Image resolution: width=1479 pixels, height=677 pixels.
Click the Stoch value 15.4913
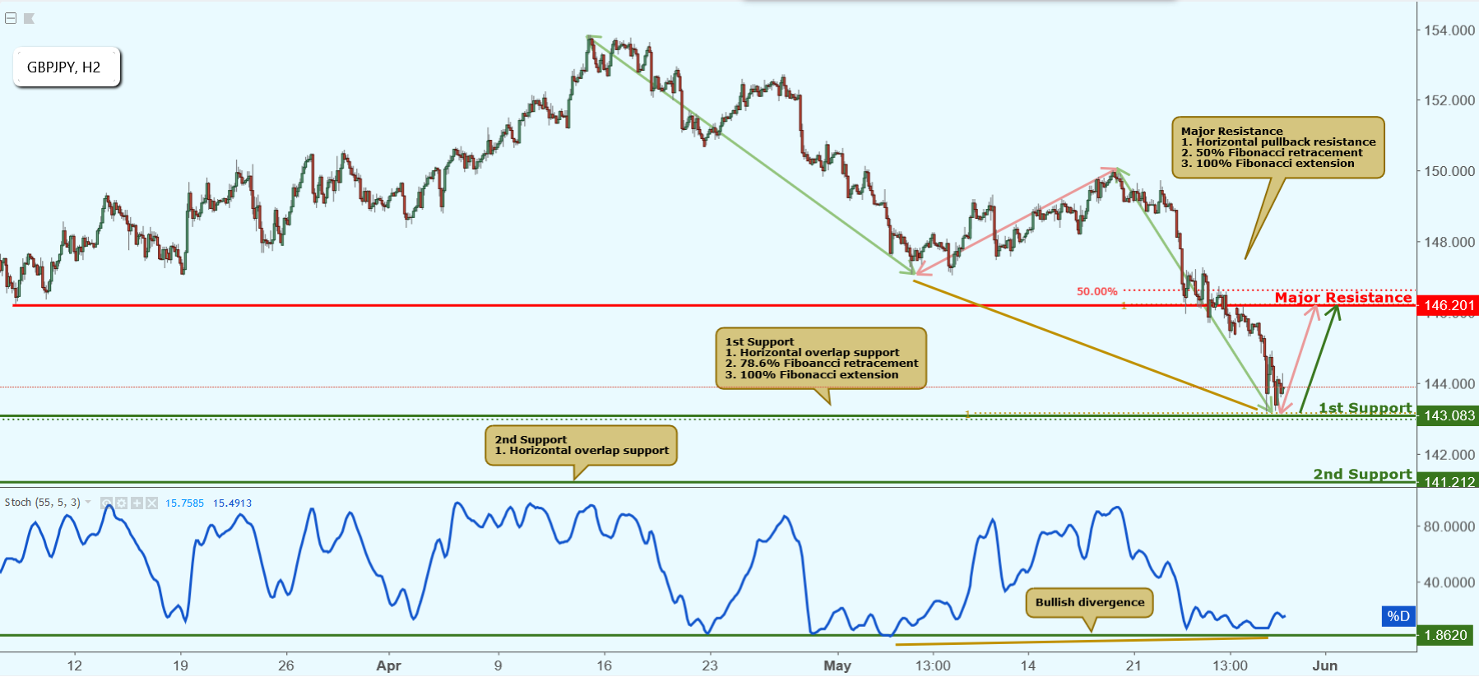pyautogui.click(x=232, y=503)
